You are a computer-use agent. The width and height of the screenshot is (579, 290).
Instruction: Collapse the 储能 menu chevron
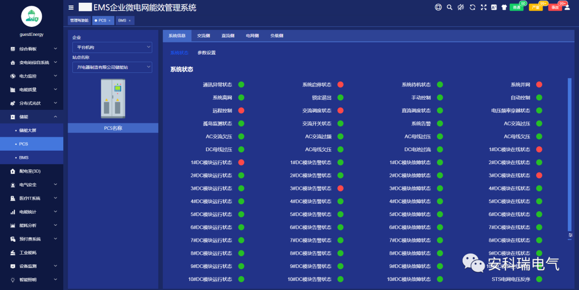(55, 116)
